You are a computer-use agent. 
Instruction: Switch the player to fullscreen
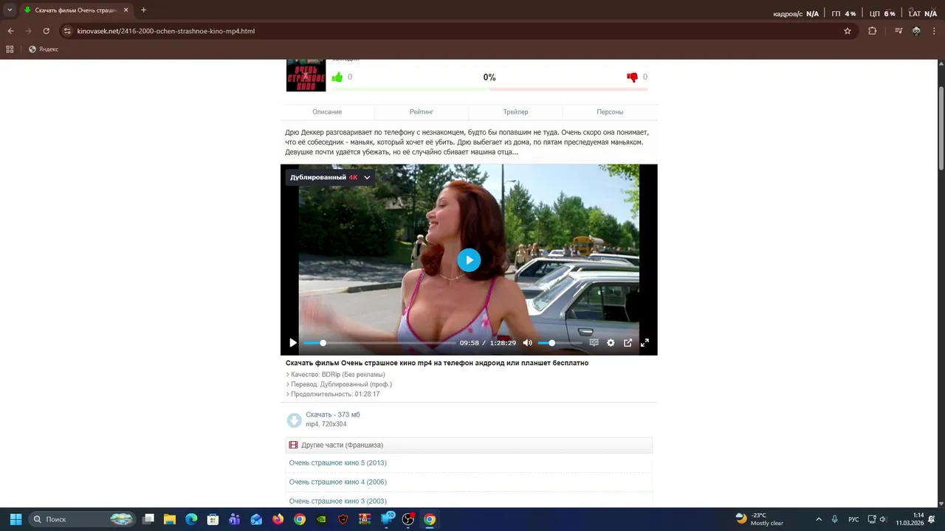tap(645, 343)
